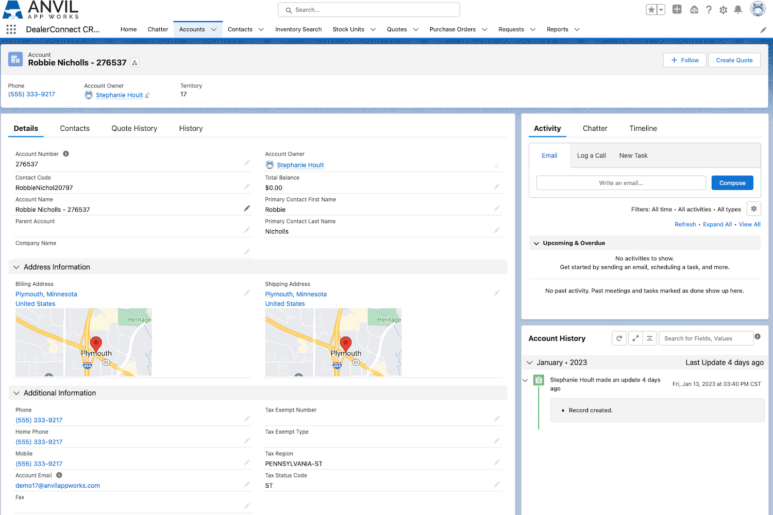The width and height of the screenshot is (773, 515).
Task: Edit the Billing Address pencil icon
Action: (247, 293)
